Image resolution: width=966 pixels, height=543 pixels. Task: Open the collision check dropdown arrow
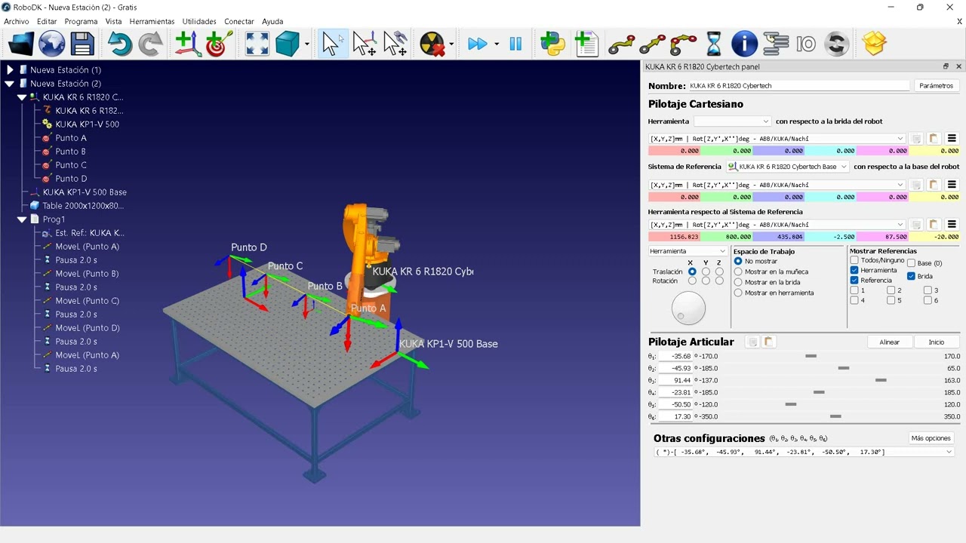click(451, 44)
